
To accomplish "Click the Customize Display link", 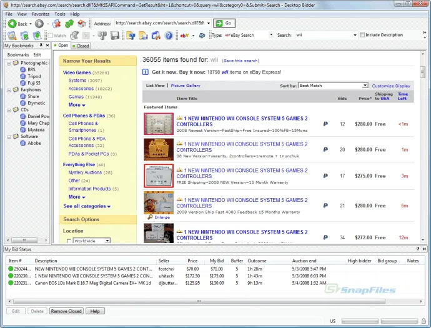I will 391,86.
